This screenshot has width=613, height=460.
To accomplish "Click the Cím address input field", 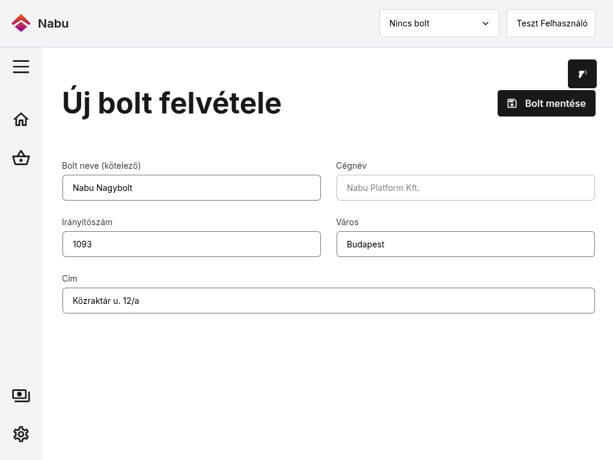I will pyautogui.click(x=328, y=301).
